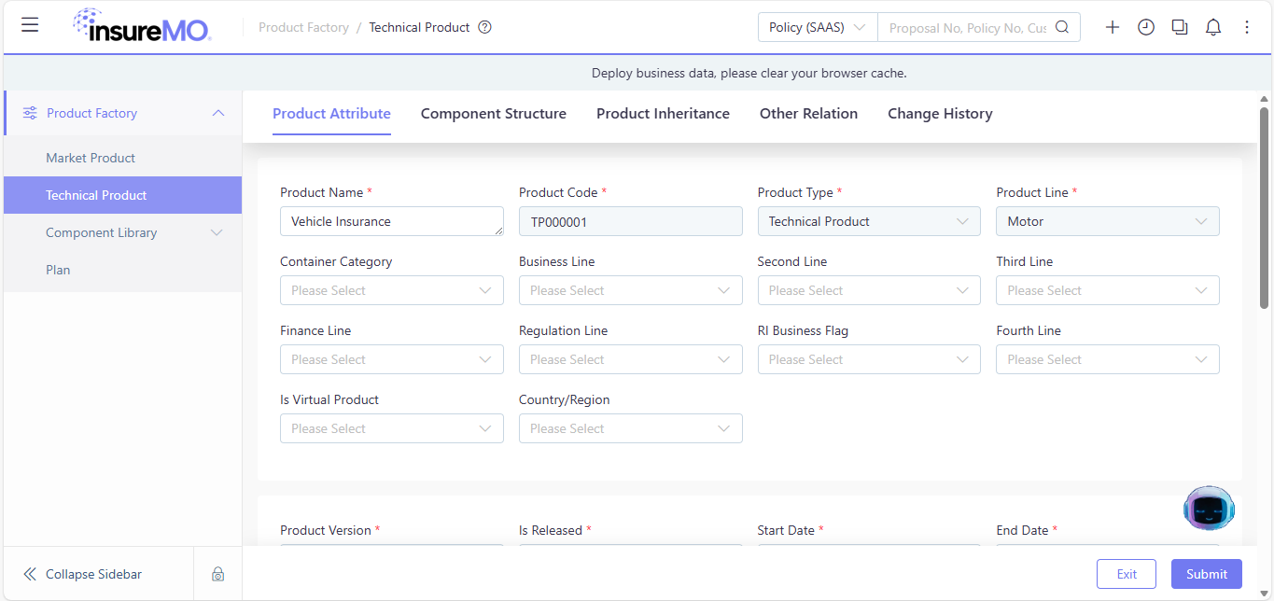The height and width of the screenshot is (601, 1274).
Task: Collapse the Product Factory sidebar section
Action: [218, 113]
